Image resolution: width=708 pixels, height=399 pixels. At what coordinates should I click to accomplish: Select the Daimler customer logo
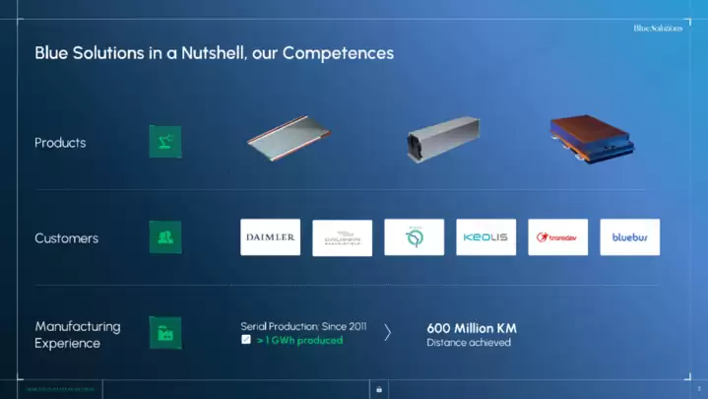270,237
